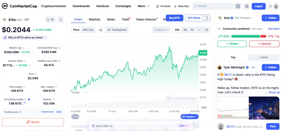Click Unlocked Mkt Cap info icon
Viewport: 281px width, 131px height.
point(59,48)
